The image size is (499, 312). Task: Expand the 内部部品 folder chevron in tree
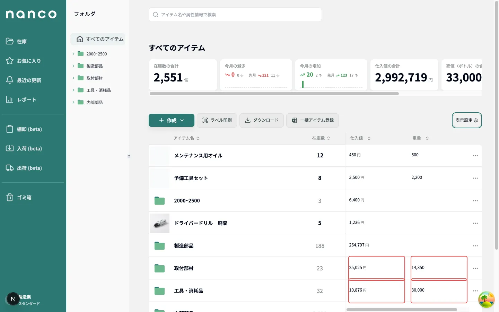[73, 102]
